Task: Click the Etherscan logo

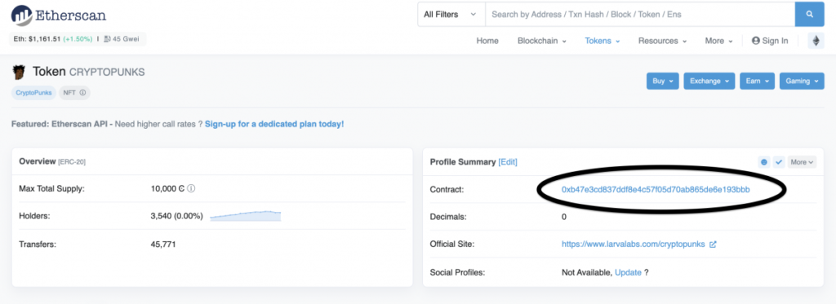Action: 59,15
